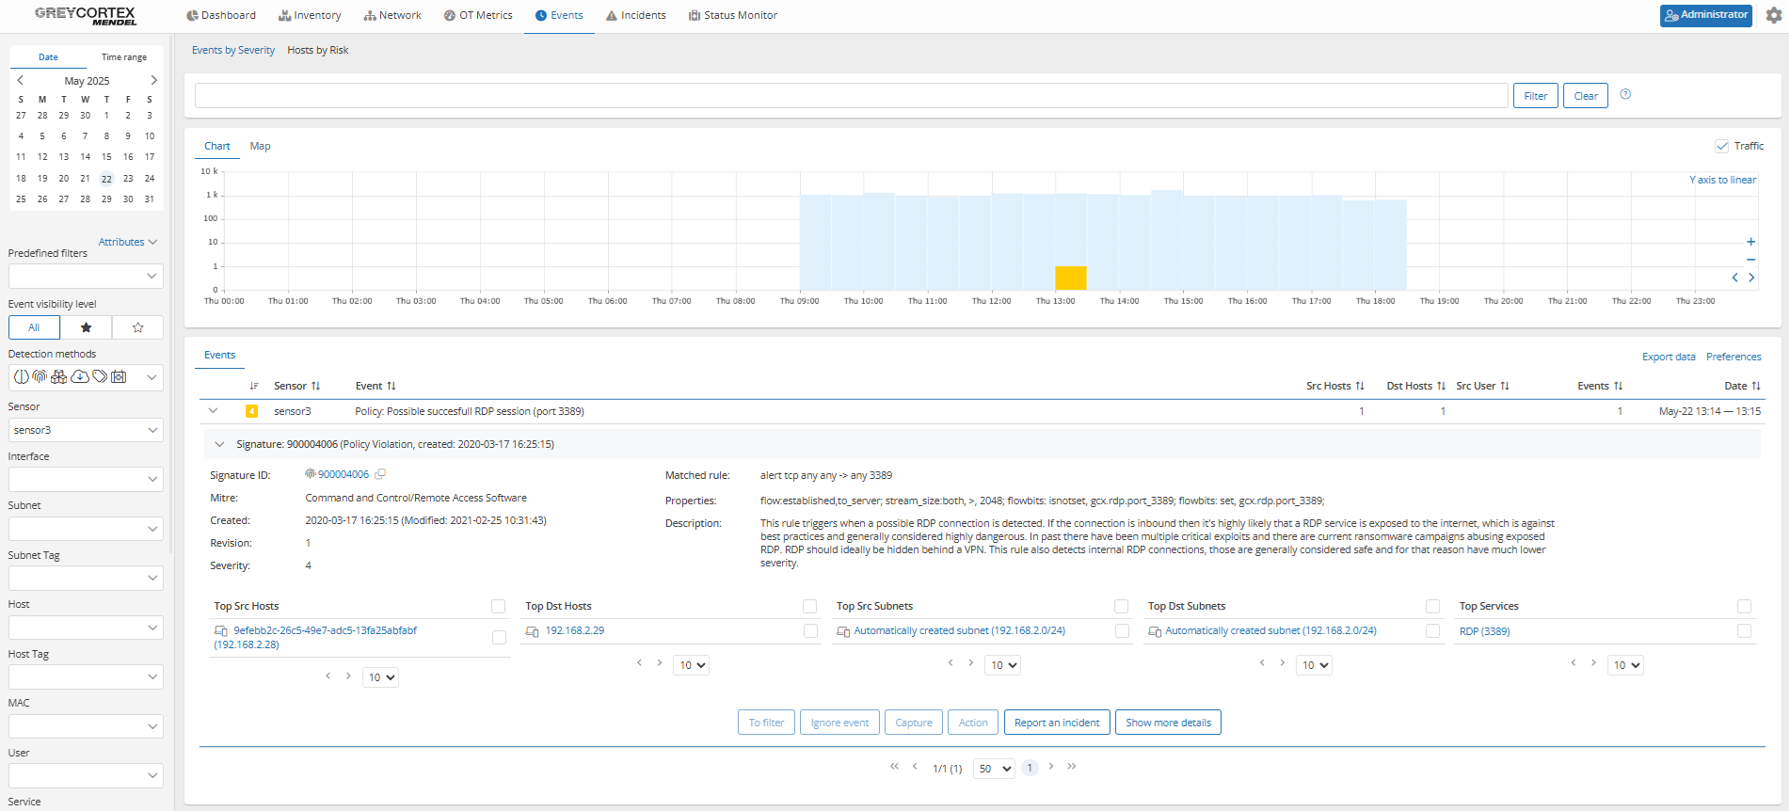Open the Sensor dropdown showing sensor3

pyautogui.click(x=86, y=430)
